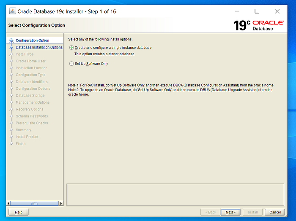296x221 pixels.
Task: Click the Finish step
Action: [21, 144]
